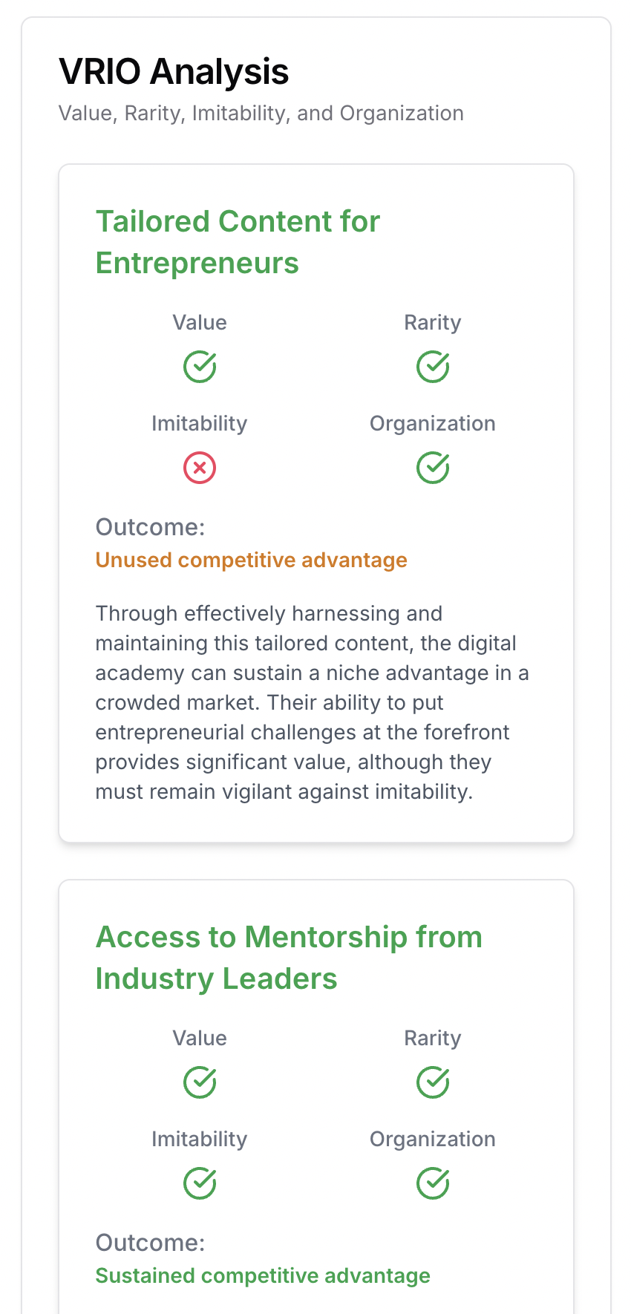
Task: Select the Sustained competitive advantage outcome text
Action: pos(263,1275)
